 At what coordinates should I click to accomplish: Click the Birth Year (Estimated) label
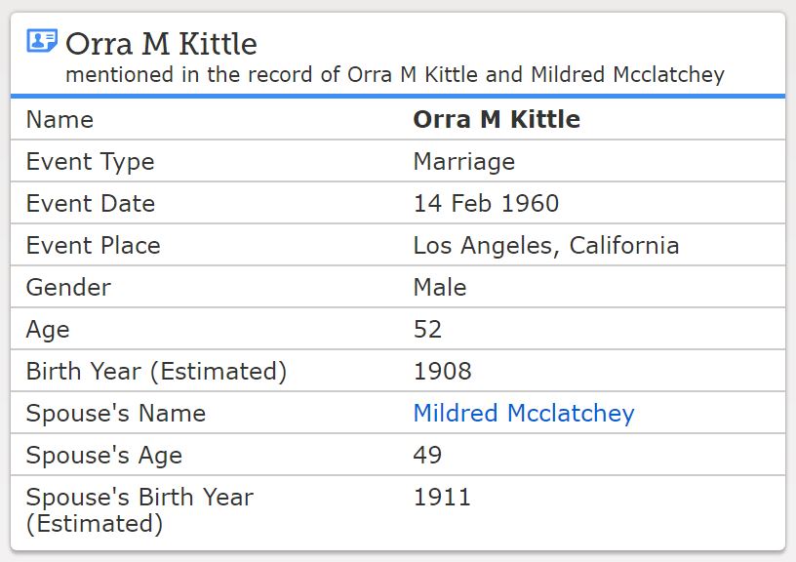[x=156, y=371]
